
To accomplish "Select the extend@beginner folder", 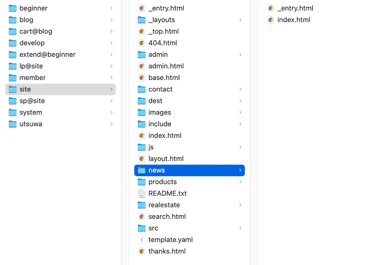I will click(47, 54).
